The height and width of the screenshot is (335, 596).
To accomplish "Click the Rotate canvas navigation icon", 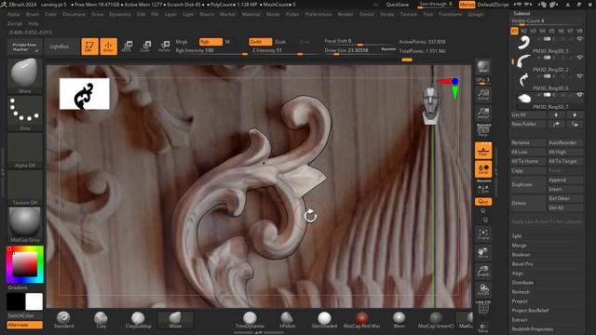I will pos(483,289).
